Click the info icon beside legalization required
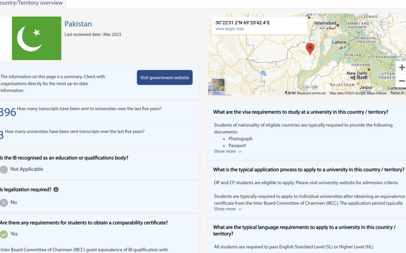The height and width of the screenshot is (253, 406). point(56,190)
